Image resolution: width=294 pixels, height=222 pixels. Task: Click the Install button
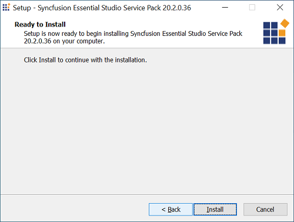coord(215,210)
